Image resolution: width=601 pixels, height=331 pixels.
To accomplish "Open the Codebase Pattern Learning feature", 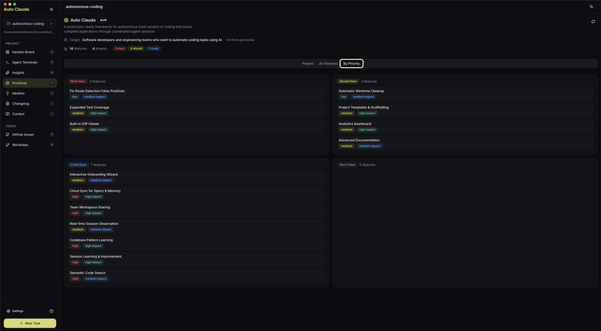I will [196, 243].
